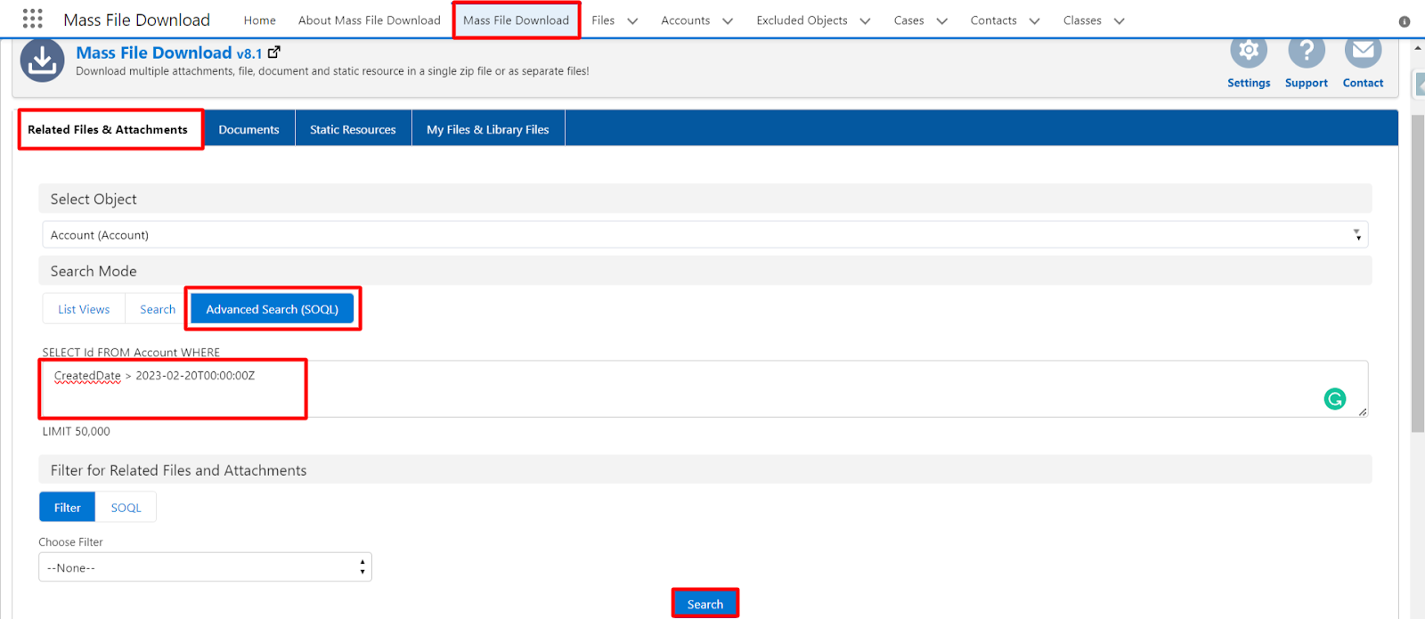Viewport: 1425px width, 619px height.
Task: Open the Classes nav tab
Action: click(x=1082, y=20)
